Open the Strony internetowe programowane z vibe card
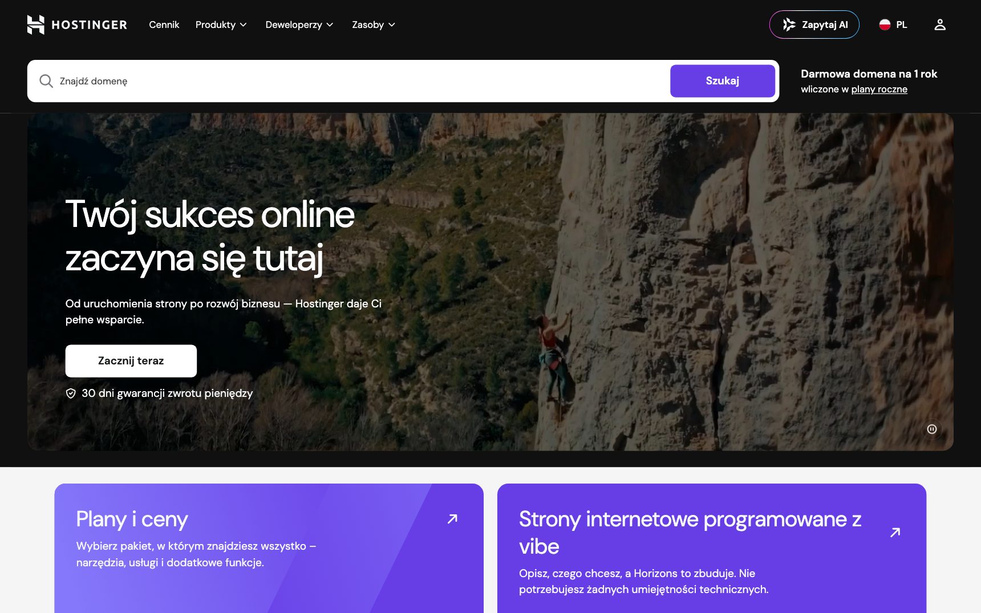The height and width of the screenshot is (613, 981). pyautogui.click(x=712, y=549)
